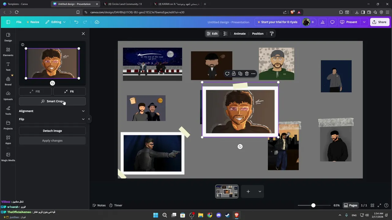
Task: Open the insights chart icon
Action: (322, 22)
